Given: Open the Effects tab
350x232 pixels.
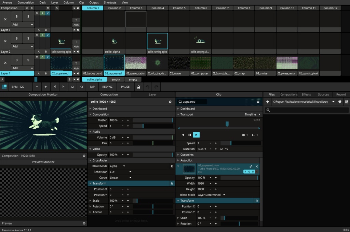Looking at the screenshot, I should click(306, 95).
